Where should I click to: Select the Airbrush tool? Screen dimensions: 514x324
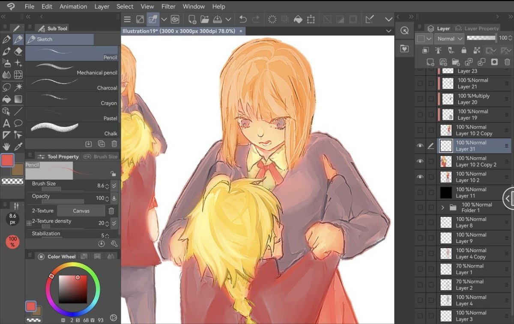tap(6, 63)
